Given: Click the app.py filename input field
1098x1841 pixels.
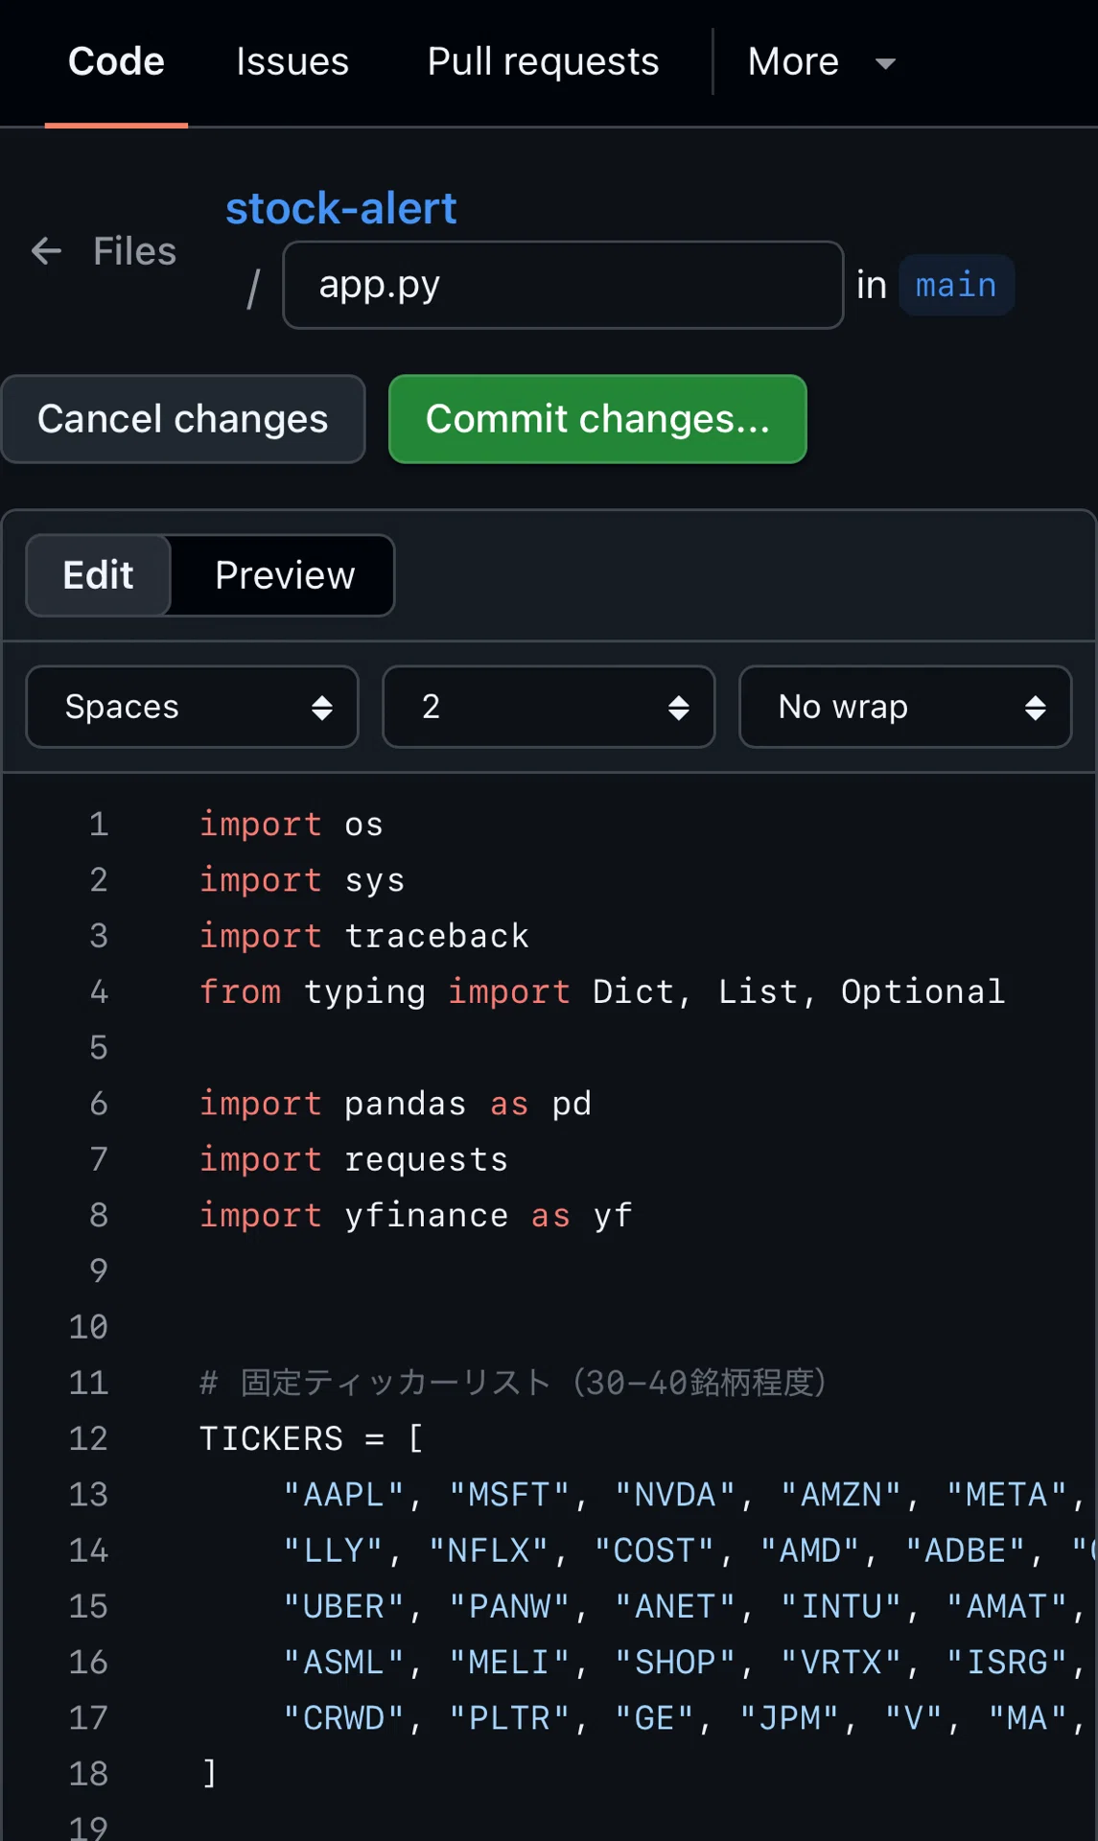Looking at the screenshot, I should coord(563,285).
